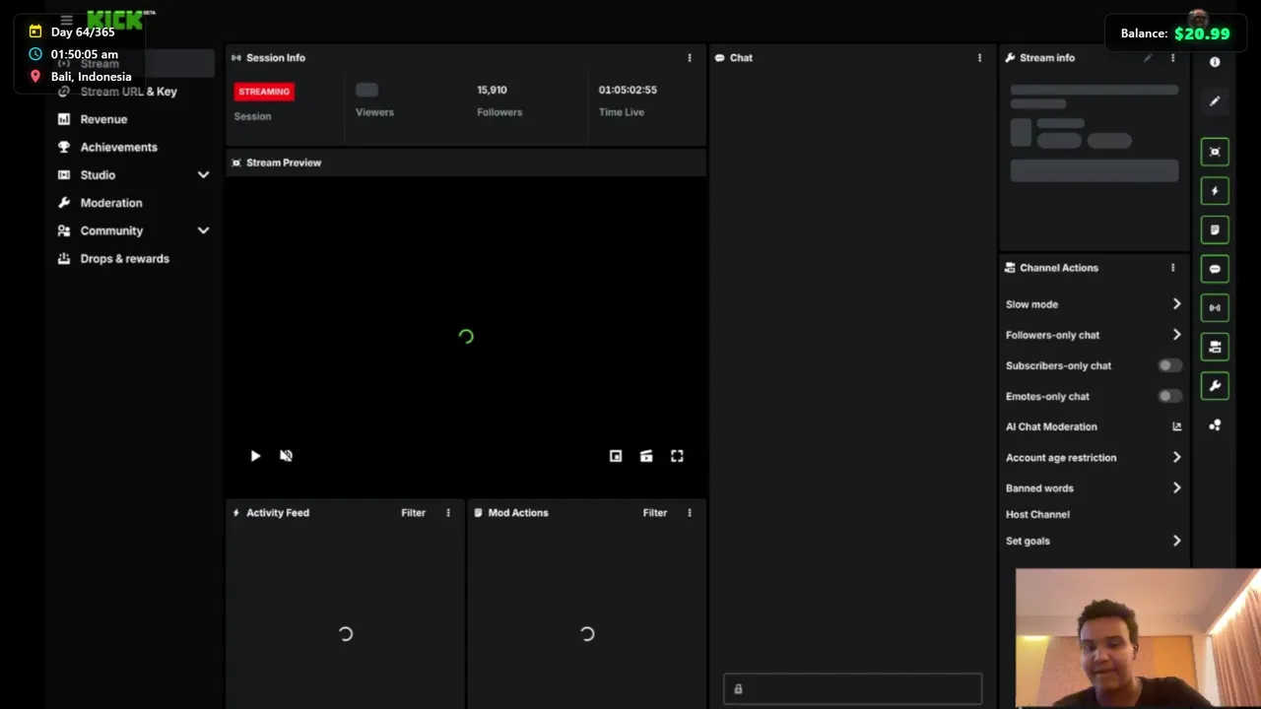Toggle Subscribers-only chat switch

tap(1169, 365)
